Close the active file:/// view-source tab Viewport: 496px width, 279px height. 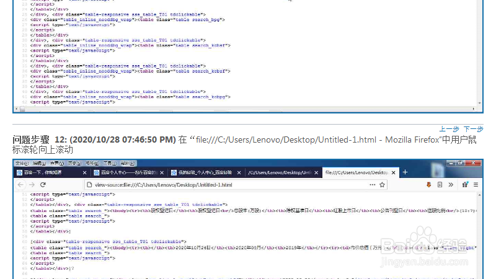(x=393, y=172)
